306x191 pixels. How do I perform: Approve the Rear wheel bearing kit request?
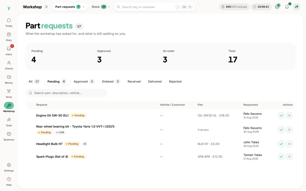[281, 130]
